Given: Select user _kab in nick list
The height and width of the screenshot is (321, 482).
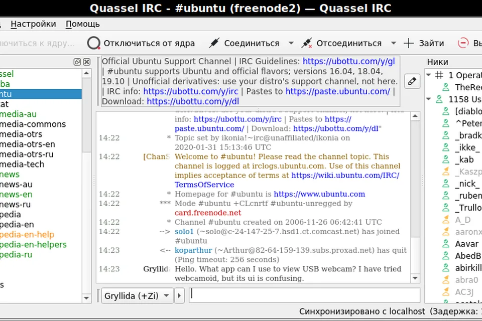Looking at the screenshot, I should [464, 159].
